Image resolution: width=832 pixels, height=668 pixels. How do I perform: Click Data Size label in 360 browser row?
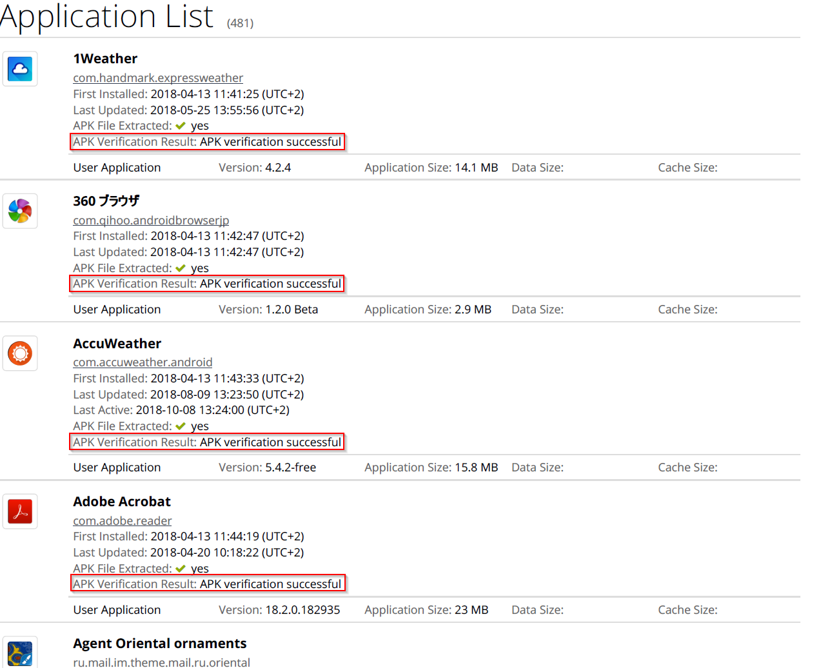point(537,309)
